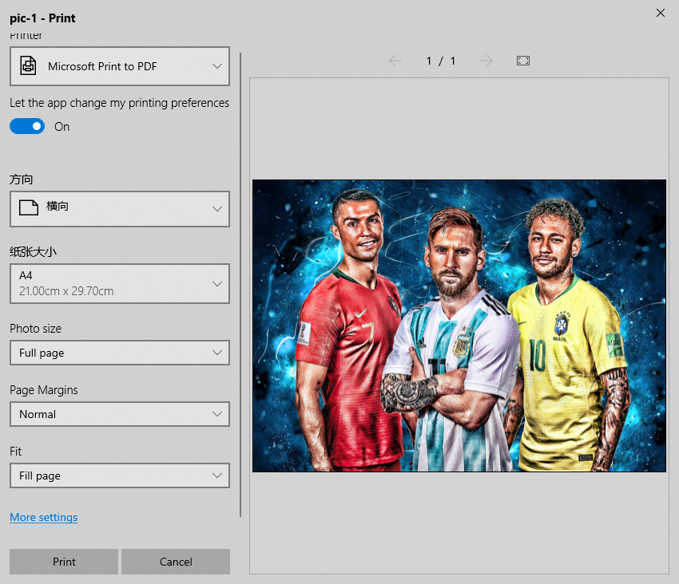The height and width of the screenshot is (584, 679).
Task: Click the printed photo preview image
Action: click(x=459, y=326)
